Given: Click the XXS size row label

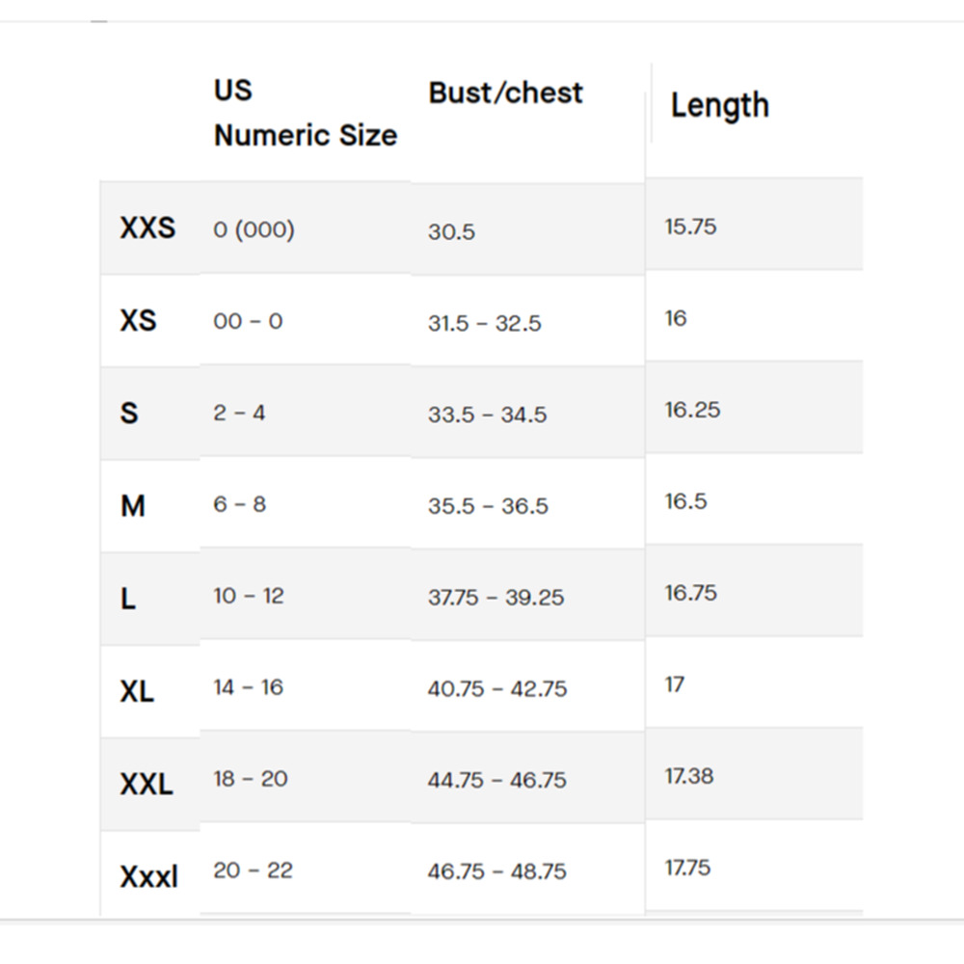Looking at the screenshot, I should [147, 228].
